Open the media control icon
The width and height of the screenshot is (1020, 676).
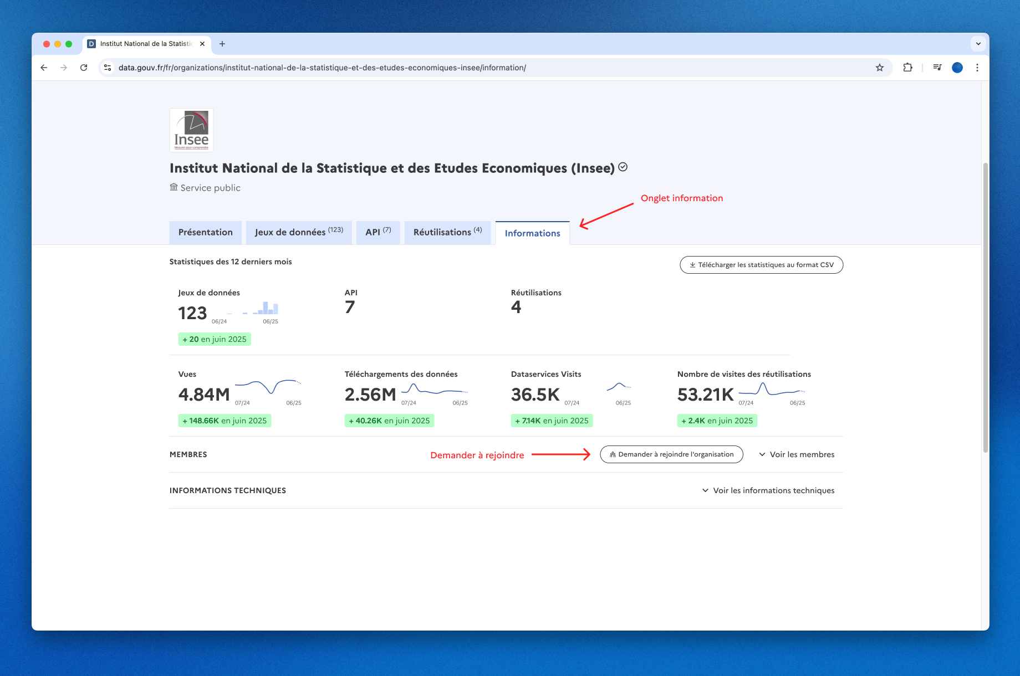click(937, 68)
